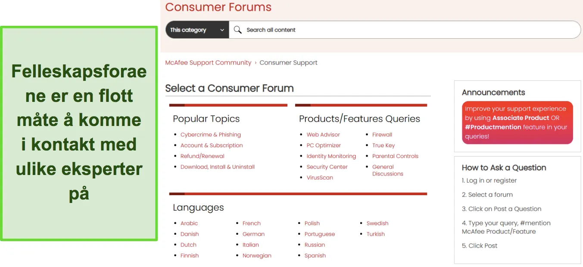The image size is (583, 267).
Task: Open the Refund/Renewal topic link
Action: [202, 156]
